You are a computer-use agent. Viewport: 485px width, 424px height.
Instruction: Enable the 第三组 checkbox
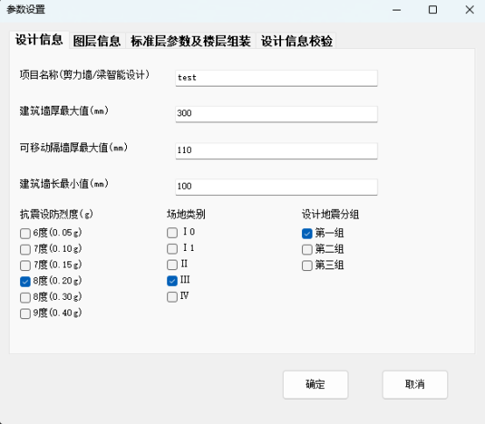[306, 266]
